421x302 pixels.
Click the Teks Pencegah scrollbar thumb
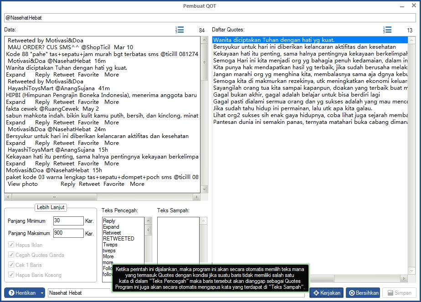click(148, 230)
